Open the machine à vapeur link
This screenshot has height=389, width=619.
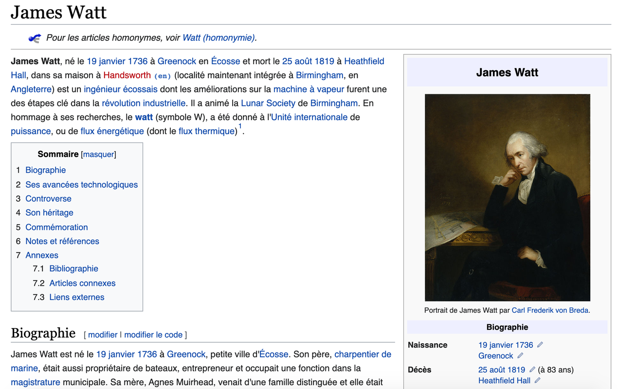[309, 89]
